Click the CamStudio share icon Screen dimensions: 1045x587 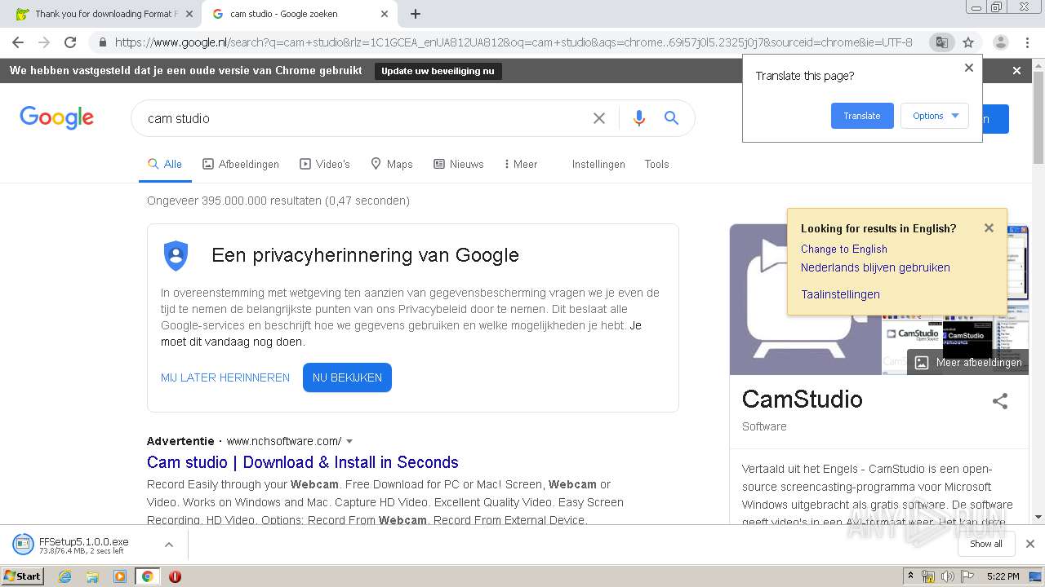point(1000,400)
